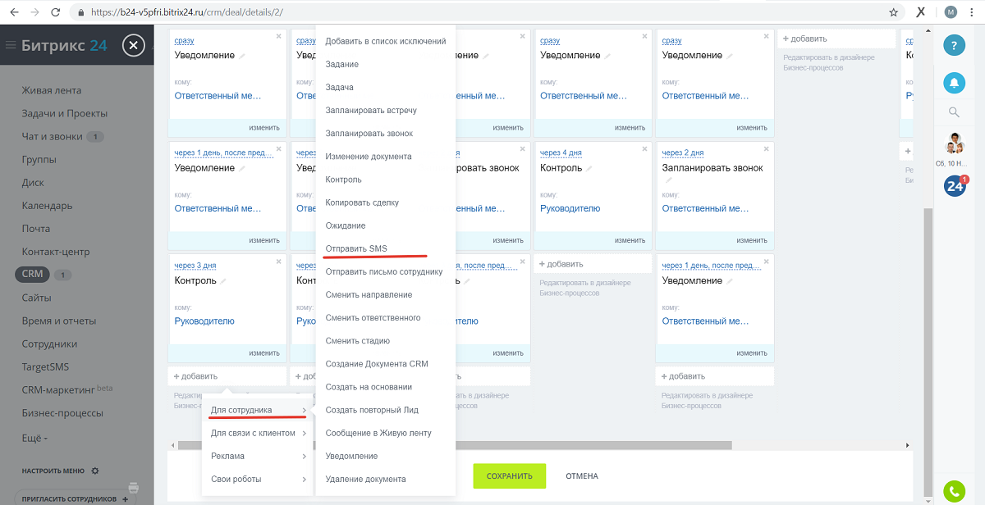Toggle the hamburger menu next to Битрикс 24
985x505 pixels.
11,46
